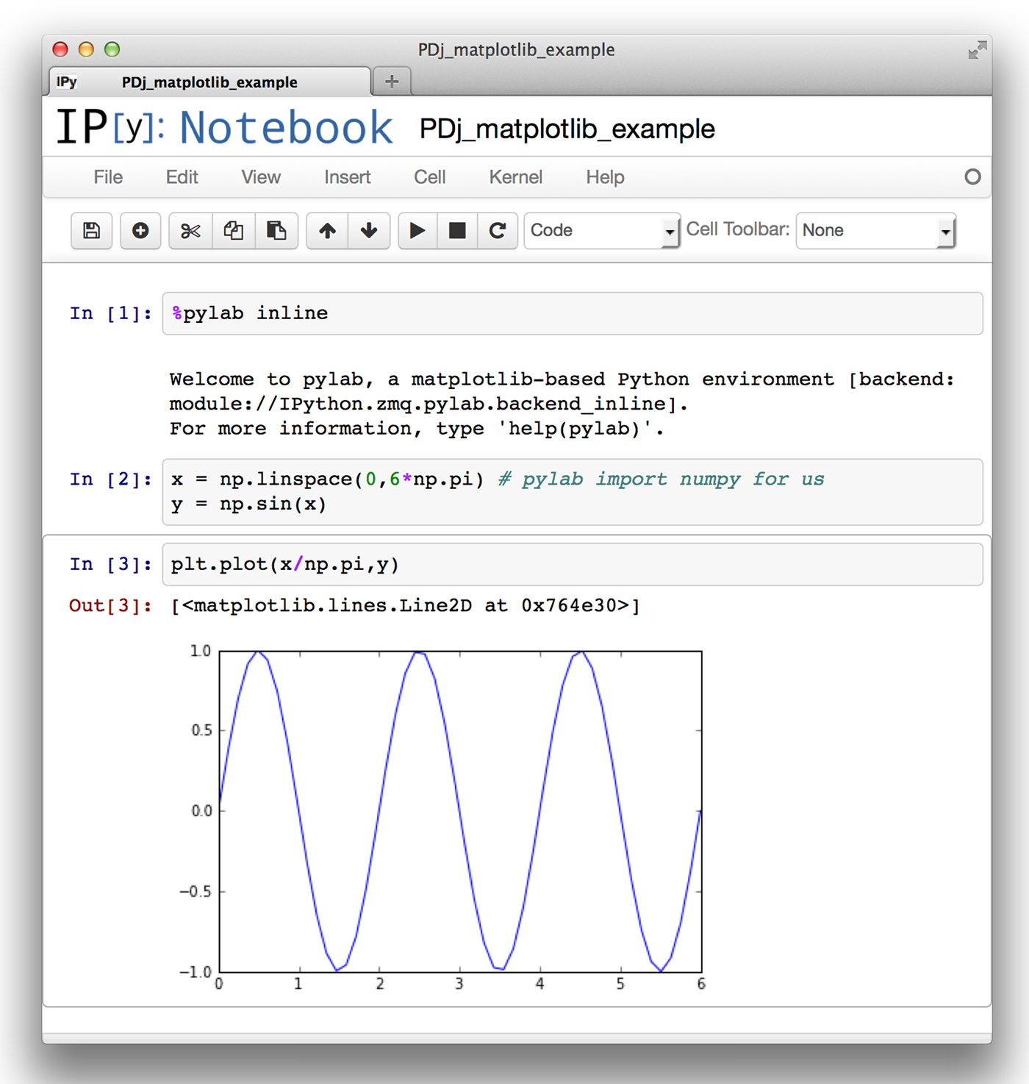This screenshot has height=1084, width=1029.
Task: Paste the copied cell
Action: coord(276,231)
